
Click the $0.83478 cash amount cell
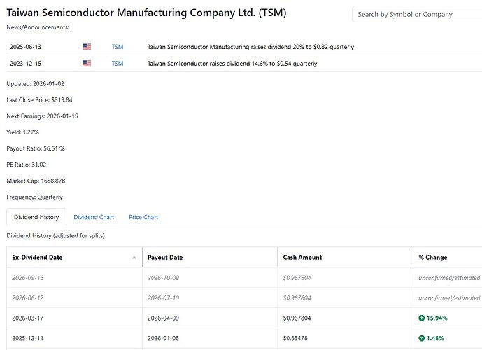[297, 338]
